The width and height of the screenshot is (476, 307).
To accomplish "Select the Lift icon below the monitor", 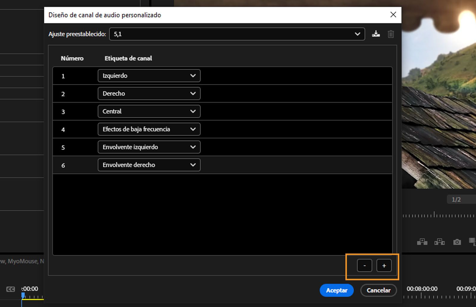I will click(x=422, y=242).
